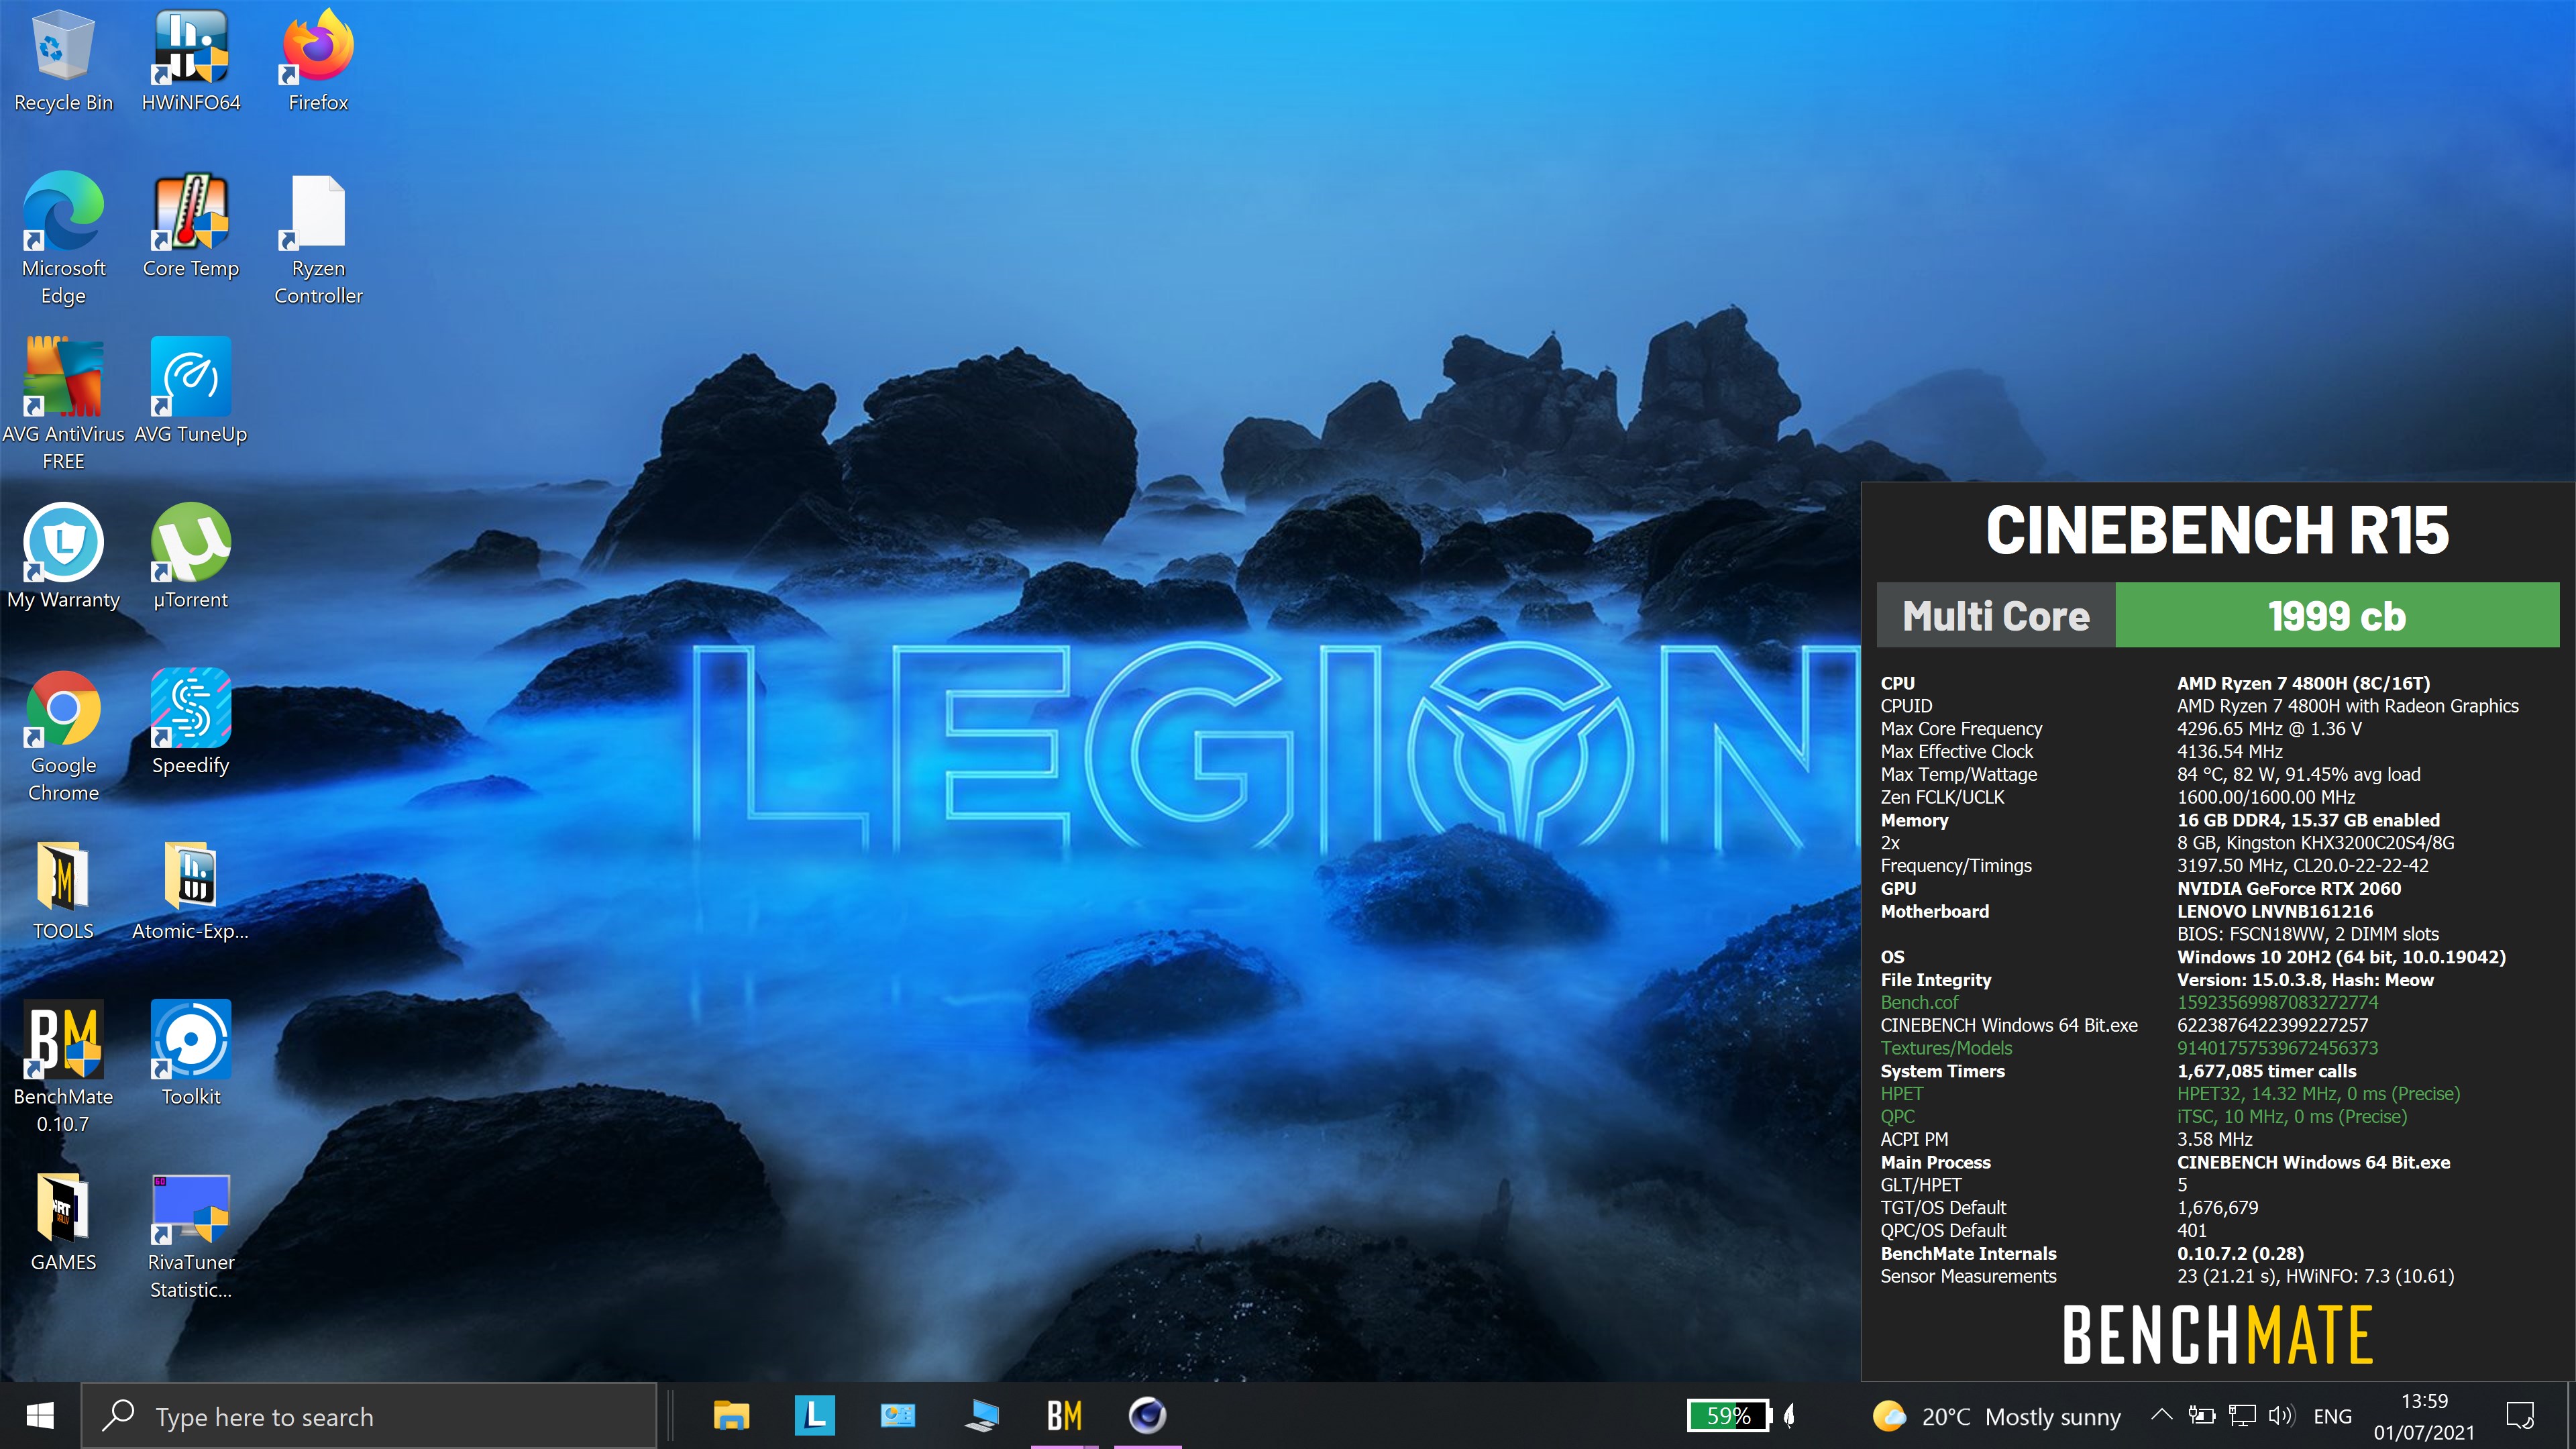The image size is (2576, 1449).
Task: Launch BenchMate 0.10.7 desktop shortcut
Action: click(63, 1066)
